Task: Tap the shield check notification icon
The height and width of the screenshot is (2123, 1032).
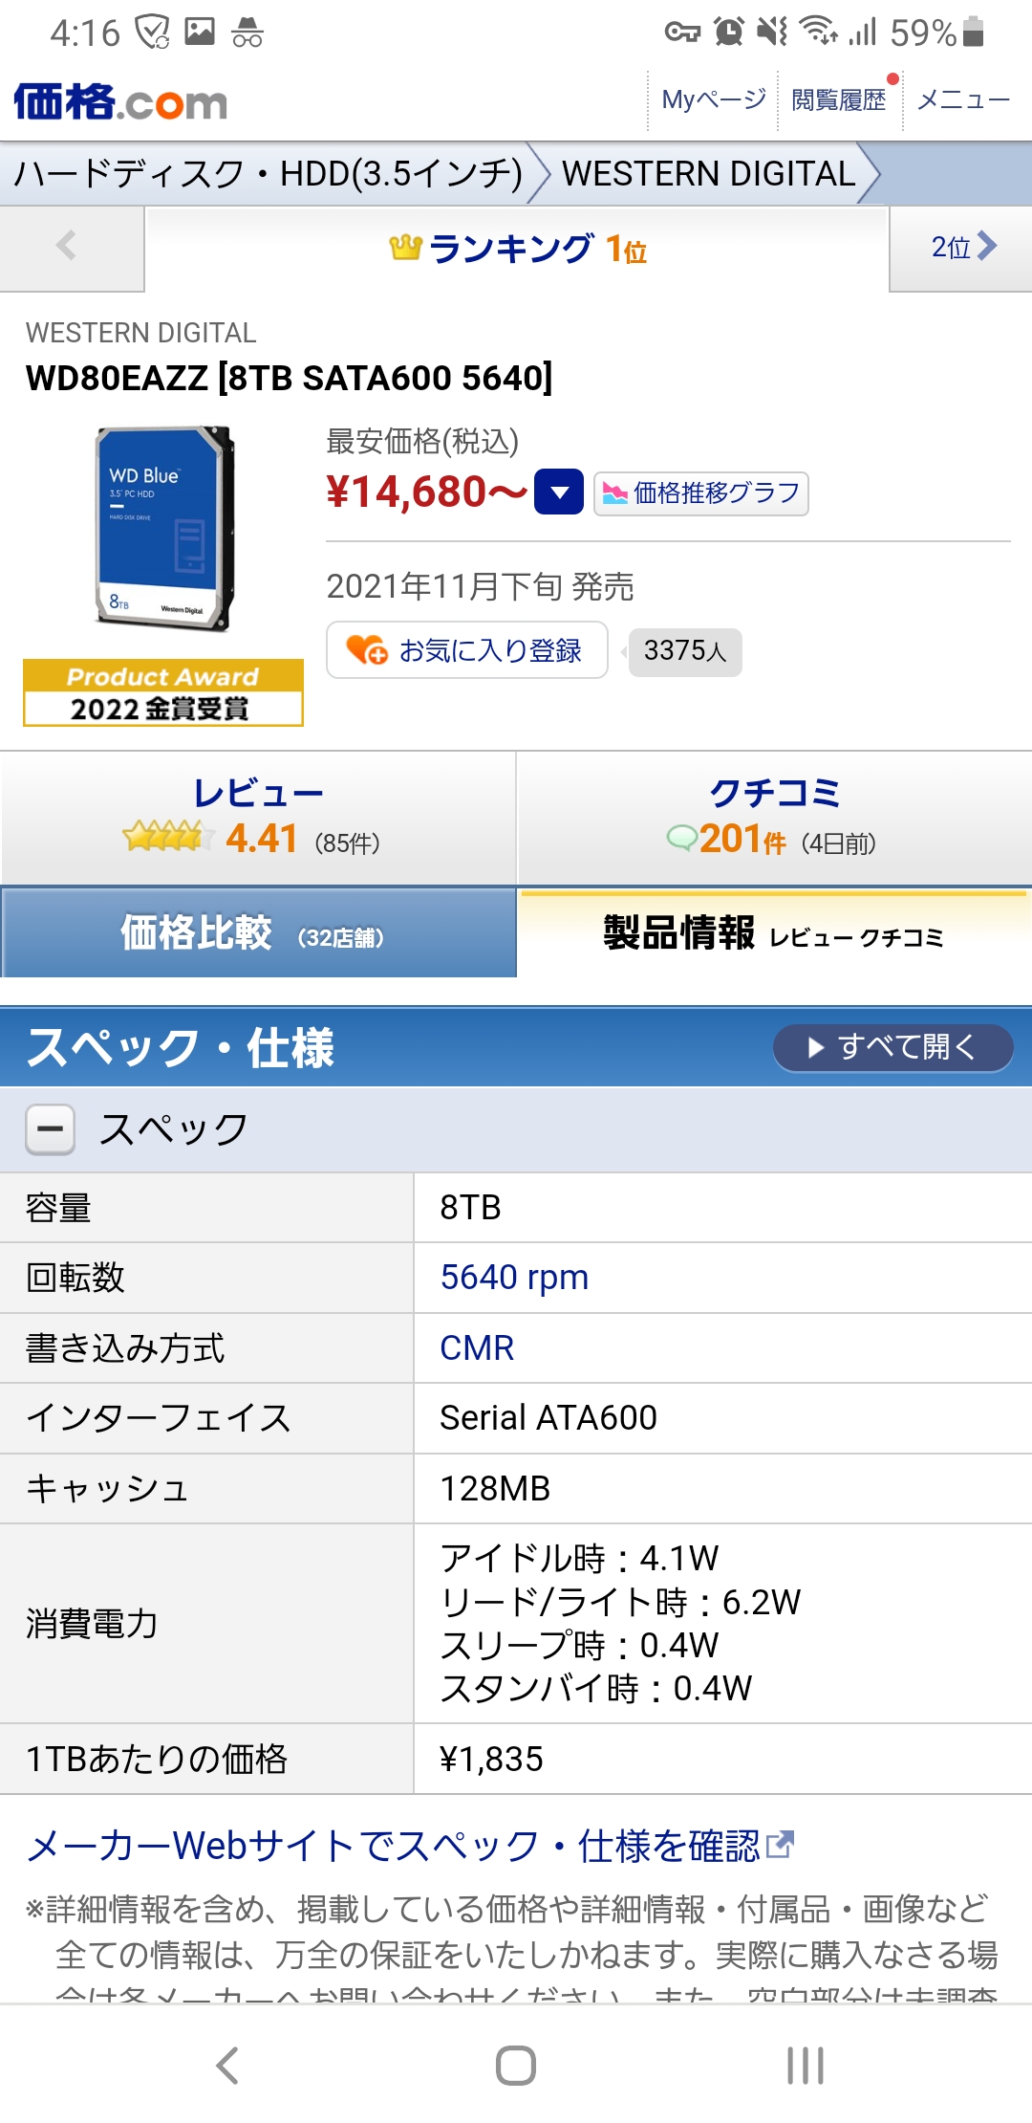Action: pos(152,33)
